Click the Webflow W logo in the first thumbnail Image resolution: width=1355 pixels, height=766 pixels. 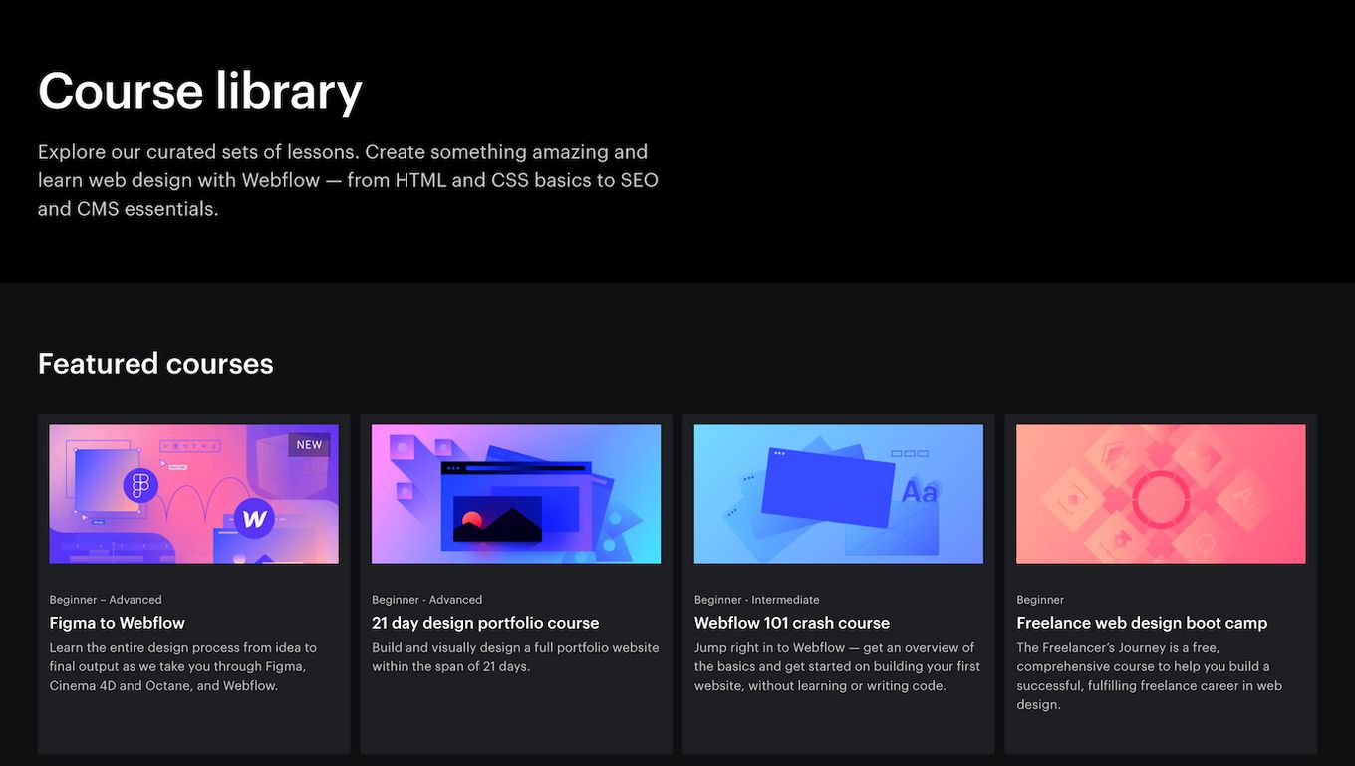(x=254, y=519)
